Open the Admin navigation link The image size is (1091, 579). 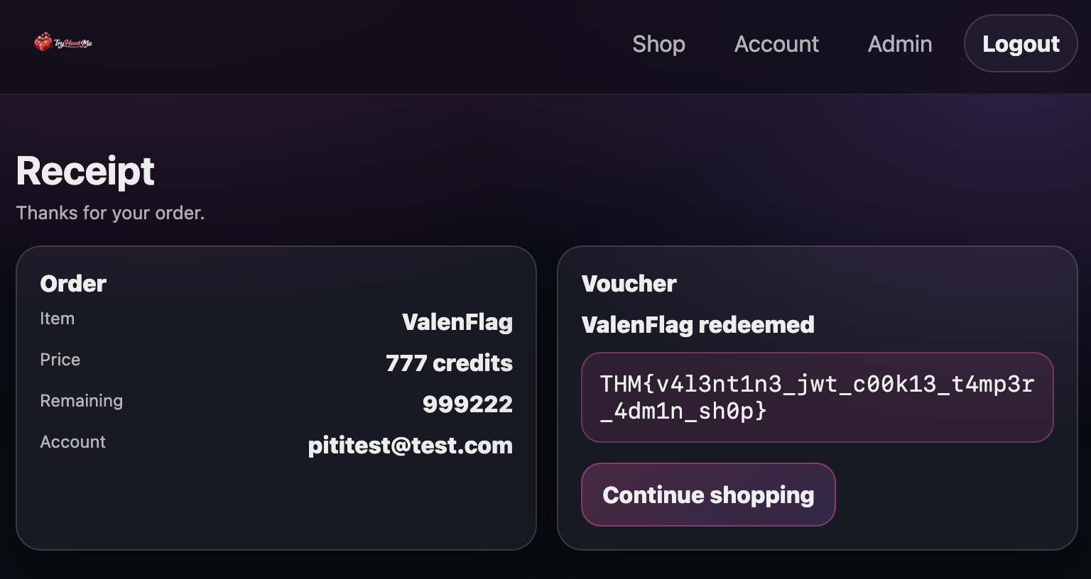click(x=900, y=44)
